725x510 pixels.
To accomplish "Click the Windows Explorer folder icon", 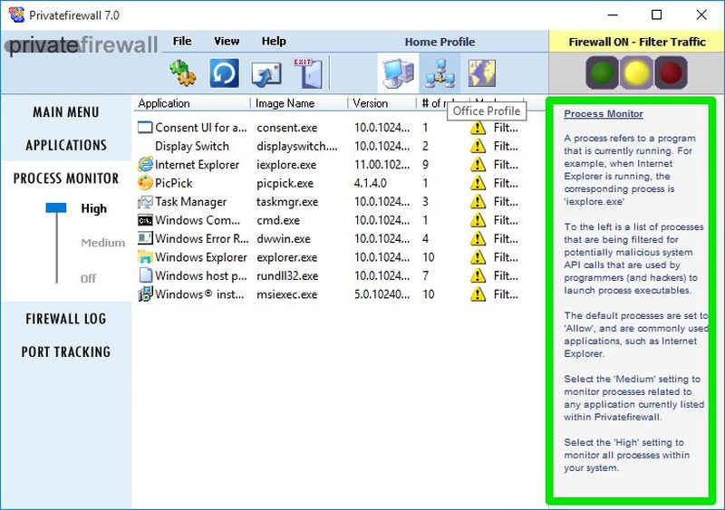I will (x=145, y=257).
